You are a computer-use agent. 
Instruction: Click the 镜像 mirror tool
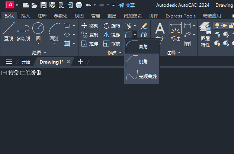point(112,35)
